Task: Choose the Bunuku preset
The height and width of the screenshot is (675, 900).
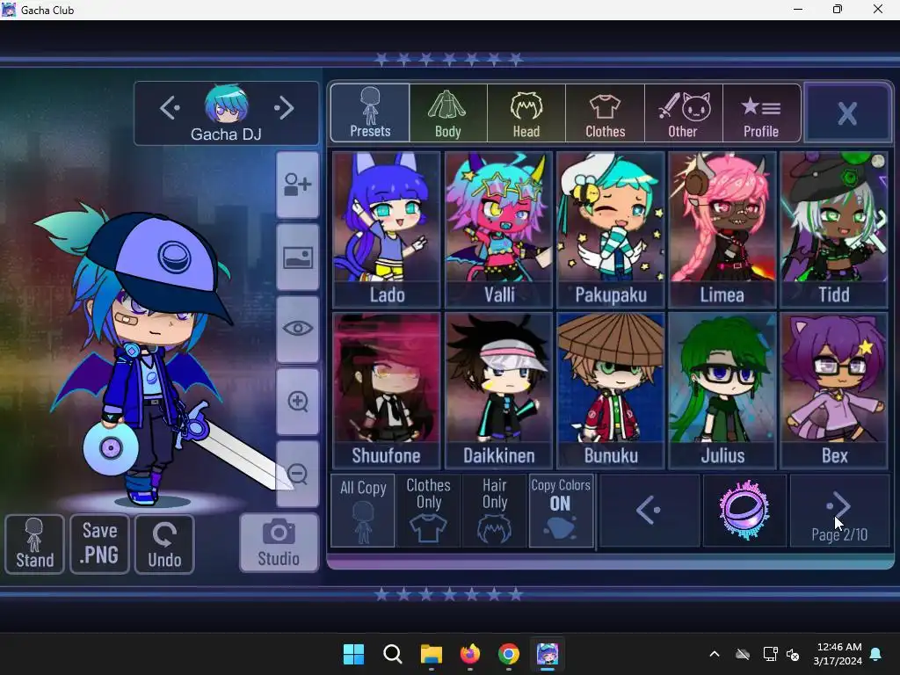Action: 611,390
